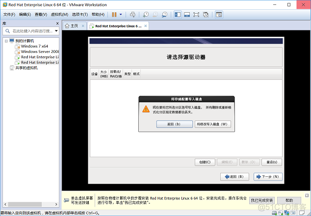Image resolution: width=311 pixels, height=216 pixels.
Task: Dismiss the yellow install hint bar
Action: click(307, 195)
